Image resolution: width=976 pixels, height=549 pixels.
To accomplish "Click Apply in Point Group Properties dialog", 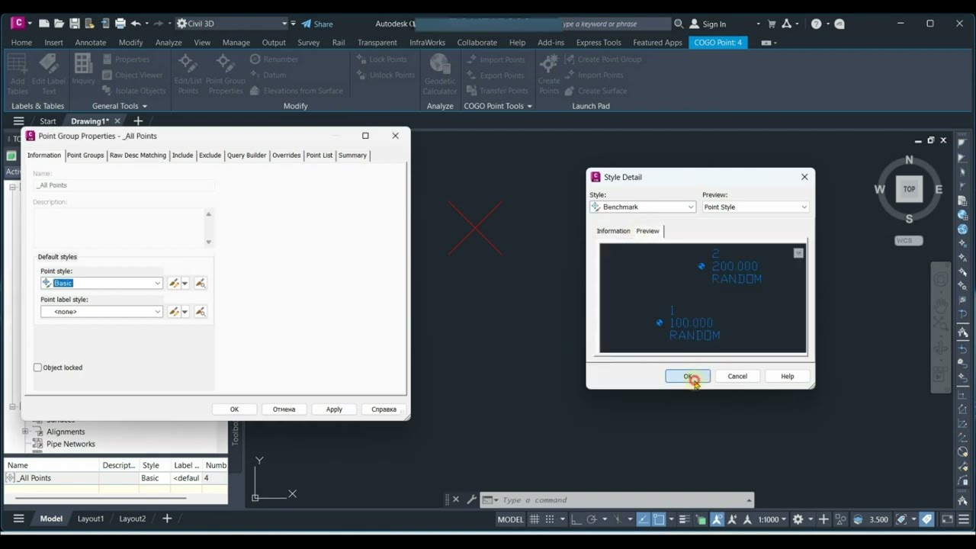I will 334,409.
